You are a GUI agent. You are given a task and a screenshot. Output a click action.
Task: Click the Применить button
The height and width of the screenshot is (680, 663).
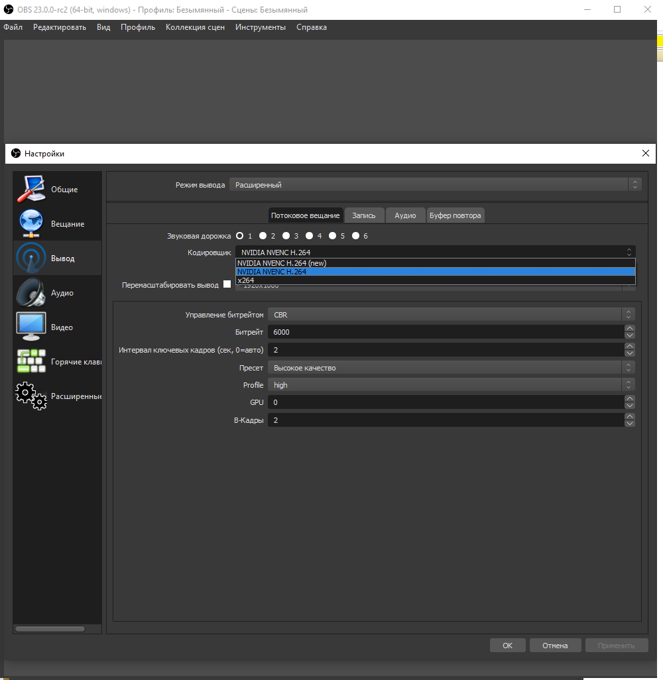(617, 646)
